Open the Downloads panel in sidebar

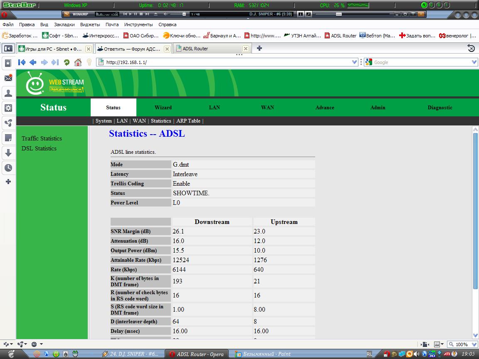[x=8, y=153]
